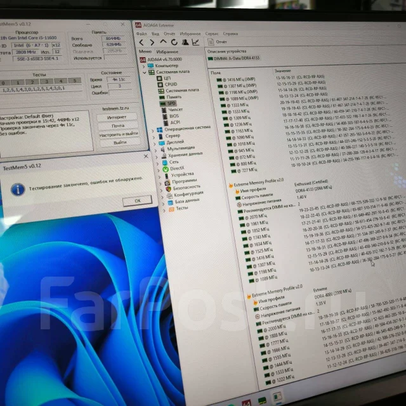Open the AIDA64 user favorites icon
The image size is (406, 406).
[x=185, y=42]
